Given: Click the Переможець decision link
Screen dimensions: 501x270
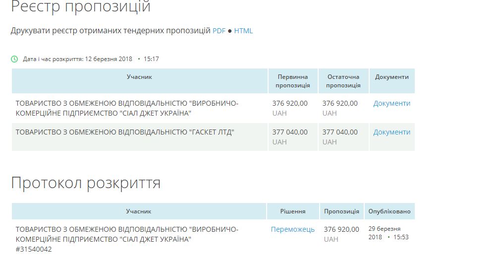Looking at the screenshot, I should 293,229.
